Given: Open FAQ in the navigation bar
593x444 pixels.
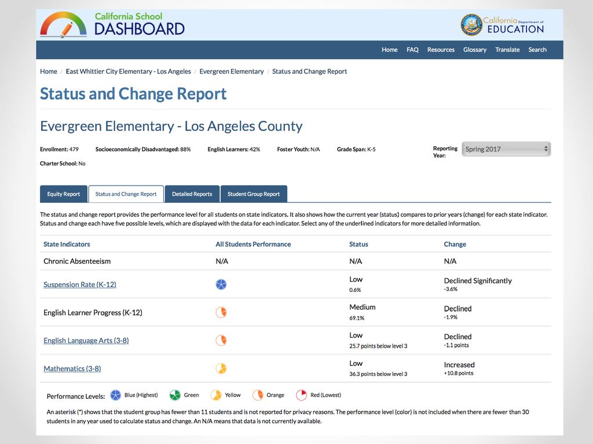Looking at the screenshot, I should [412, 50].
